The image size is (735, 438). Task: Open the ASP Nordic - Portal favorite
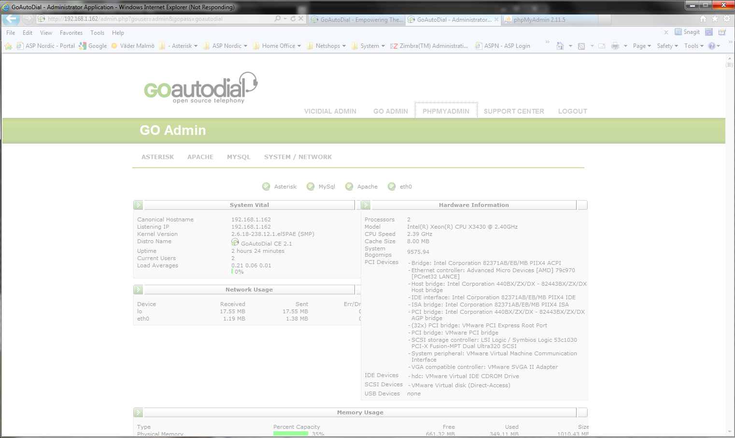click(46, 46)
